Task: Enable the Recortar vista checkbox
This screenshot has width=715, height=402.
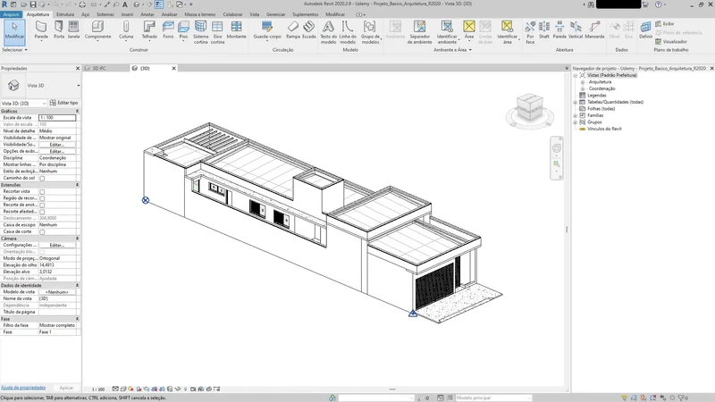Action: tap(42, 192)
